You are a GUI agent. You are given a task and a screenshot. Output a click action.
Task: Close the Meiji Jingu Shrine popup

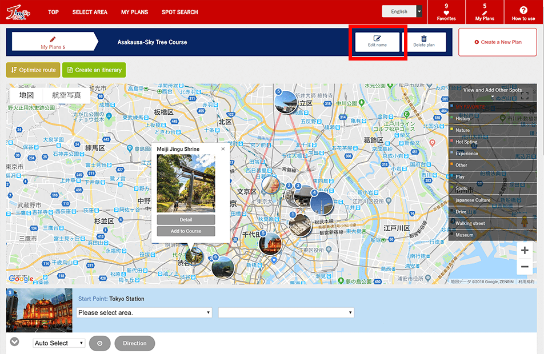pyautogui.click(x=223, y=149)
